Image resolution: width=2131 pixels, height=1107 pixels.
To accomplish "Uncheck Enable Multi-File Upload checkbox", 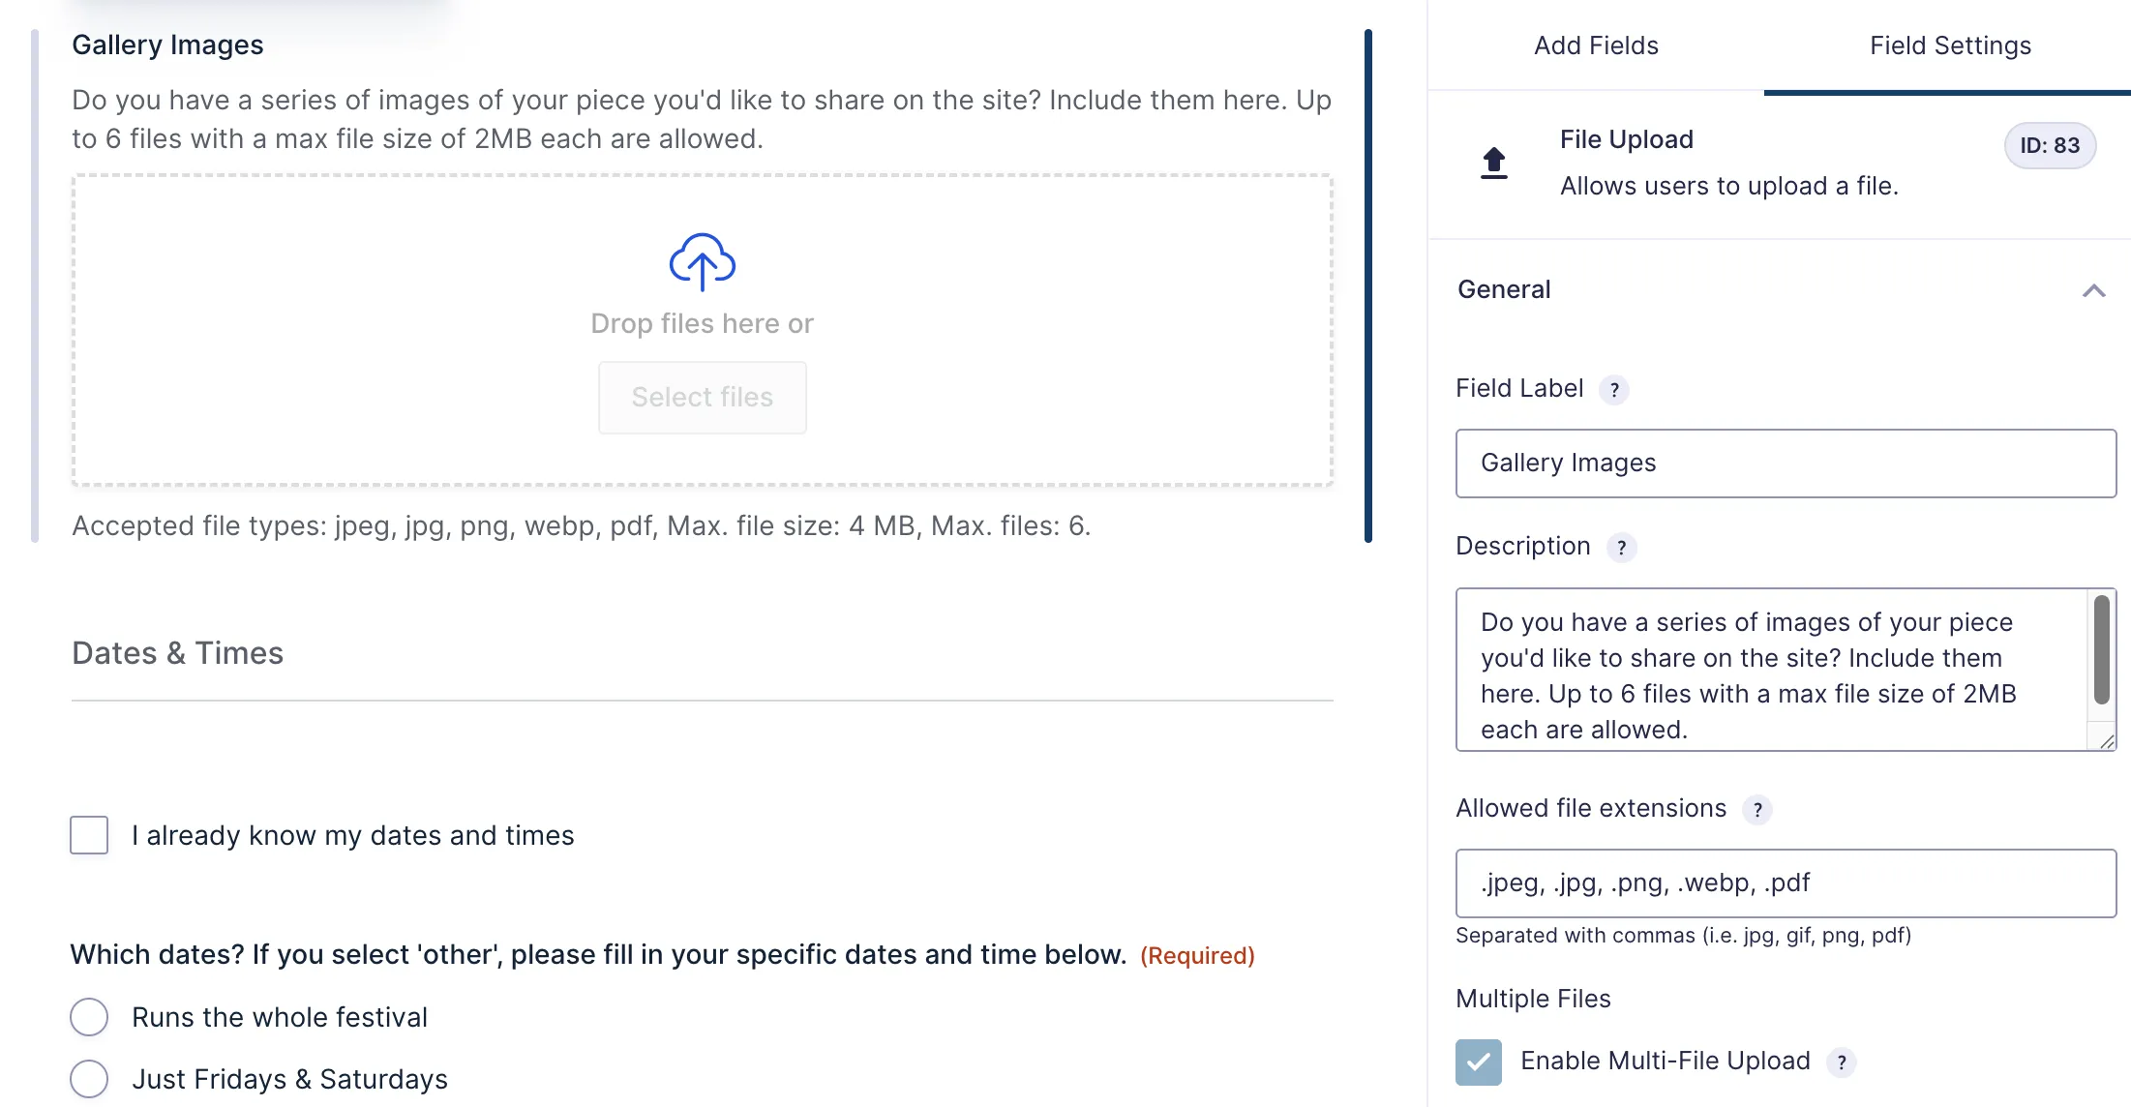I will pyautogui.click(x=1479, y=1062).
